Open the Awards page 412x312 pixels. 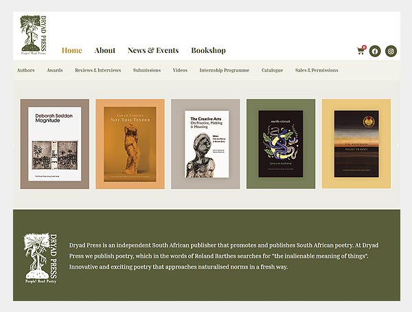[55, 70]
